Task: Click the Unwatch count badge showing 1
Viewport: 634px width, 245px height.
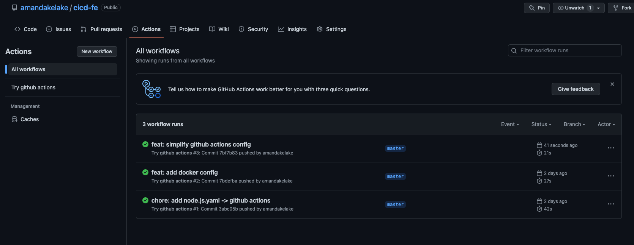Action: (590, 8)
